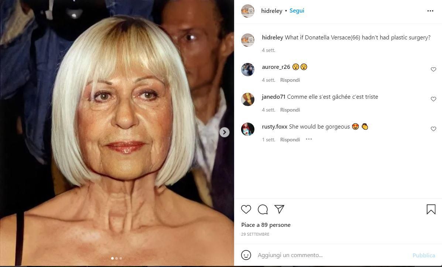The height and width of the screenshot is (267, 442).
Task: View likes via "Piace a 89 persone"
Action: 266,225
